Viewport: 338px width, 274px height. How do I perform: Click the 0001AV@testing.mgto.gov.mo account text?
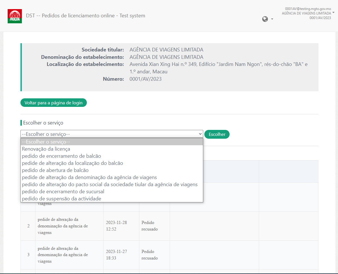308,9
